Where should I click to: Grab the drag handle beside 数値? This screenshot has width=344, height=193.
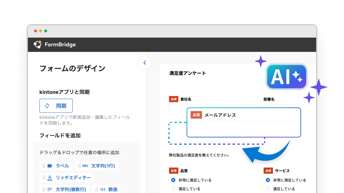[x=97, y=189]
